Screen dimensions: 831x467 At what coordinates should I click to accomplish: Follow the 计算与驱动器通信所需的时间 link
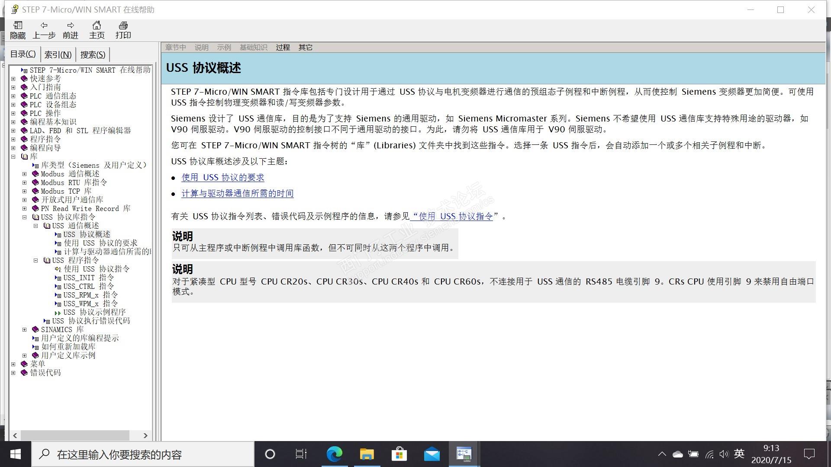[x=237, y=193]
